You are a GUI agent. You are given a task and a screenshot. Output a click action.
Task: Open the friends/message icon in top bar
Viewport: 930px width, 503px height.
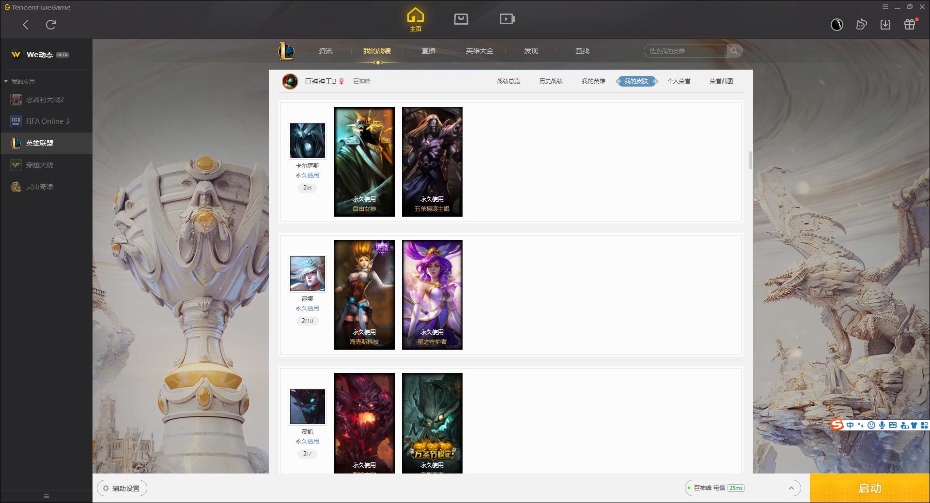pos(861,24)
